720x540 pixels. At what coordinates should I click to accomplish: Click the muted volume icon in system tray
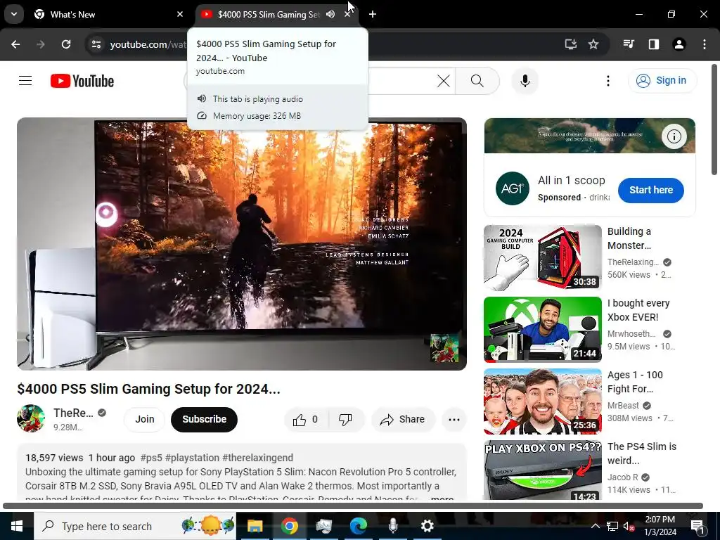(629, 526)
